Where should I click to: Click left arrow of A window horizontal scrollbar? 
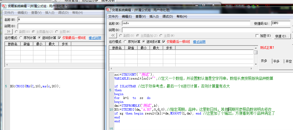tap(6, 65)
